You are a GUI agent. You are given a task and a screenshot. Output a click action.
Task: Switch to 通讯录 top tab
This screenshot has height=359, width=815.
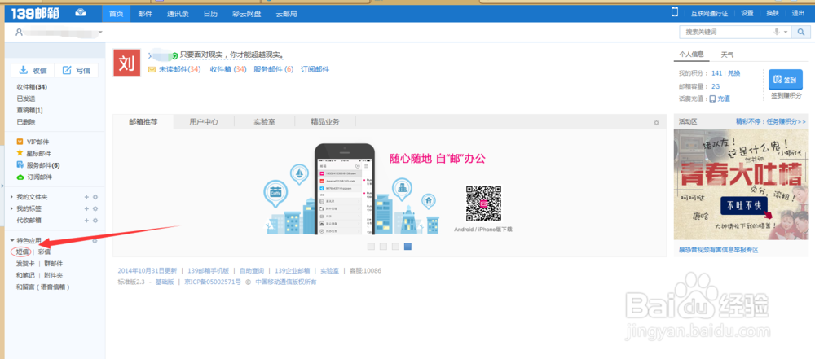[177, 14]
